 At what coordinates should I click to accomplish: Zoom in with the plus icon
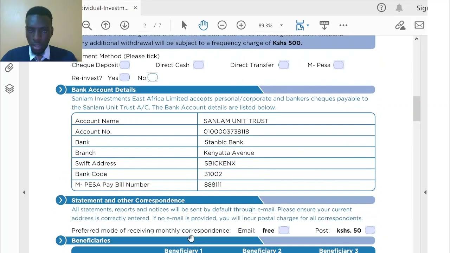tap(241, 25)
